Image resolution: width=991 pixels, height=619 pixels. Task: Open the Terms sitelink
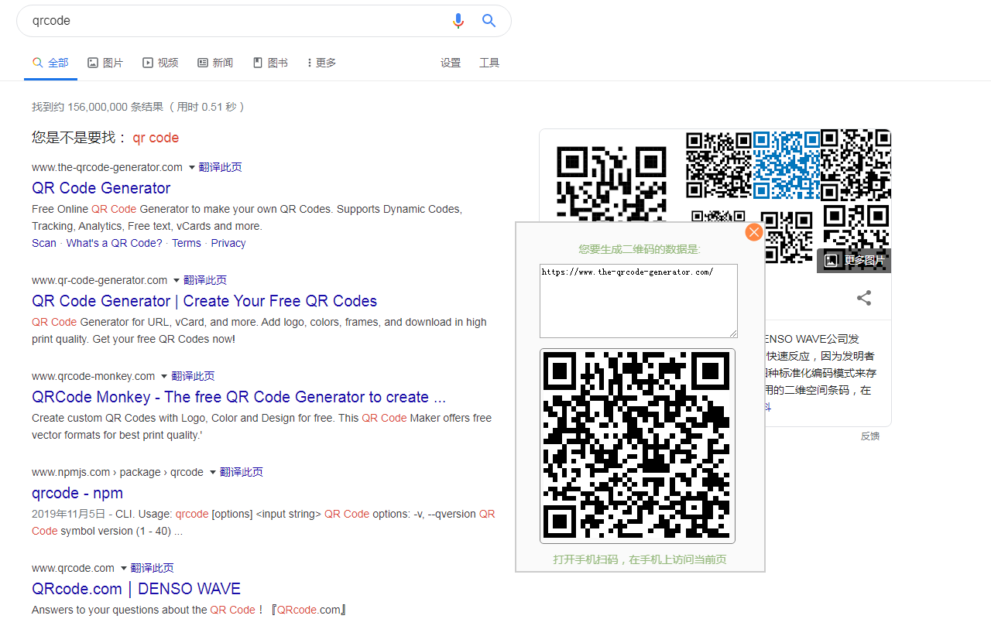click(187, 243)
